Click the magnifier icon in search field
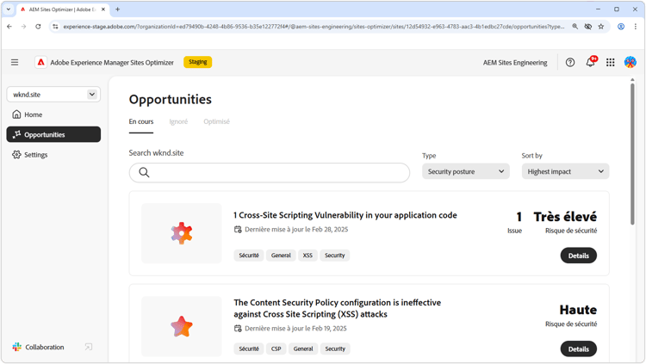The width and height of the screenshot is (646, 364). point(144,172)
